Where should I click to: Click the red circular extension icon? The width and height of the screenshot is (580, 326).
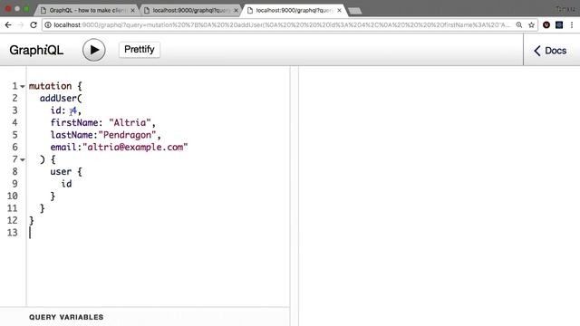click(546, 24)
